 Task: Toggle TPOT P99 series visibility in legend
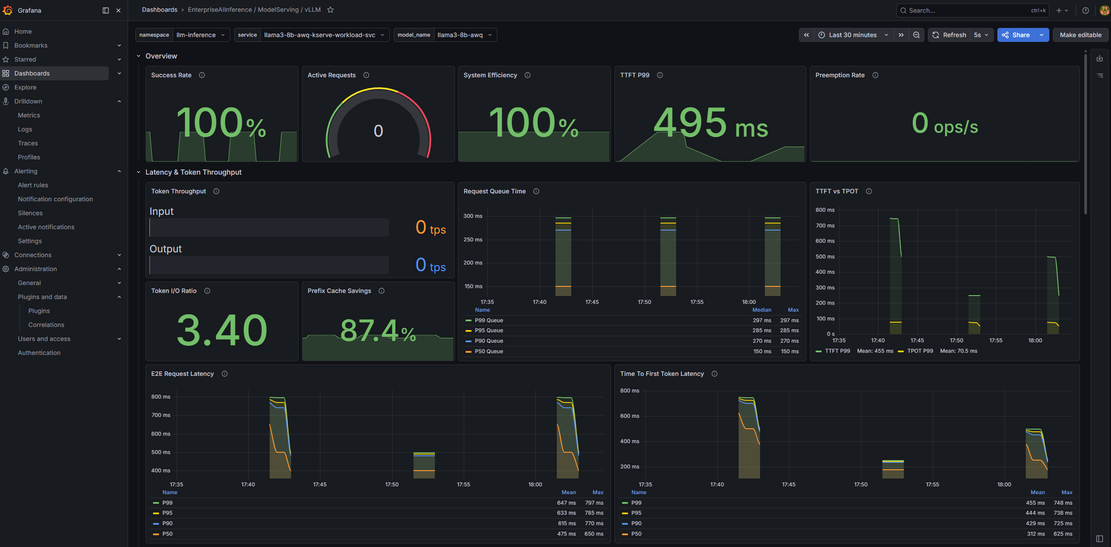[x=920, y=351]
